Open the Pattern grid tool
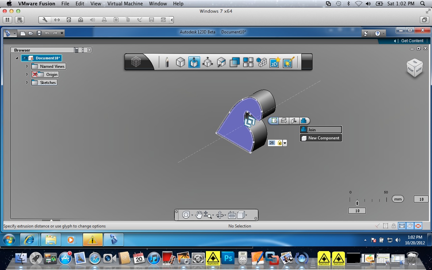Image resolution: width=432 pixels, height=270 pixels. click(x=248, y=62)
